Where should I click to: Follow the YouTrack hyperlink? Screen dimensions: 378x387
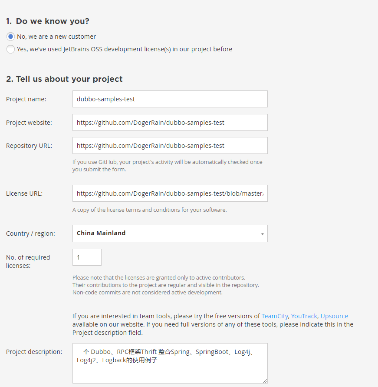pos(304,316)
